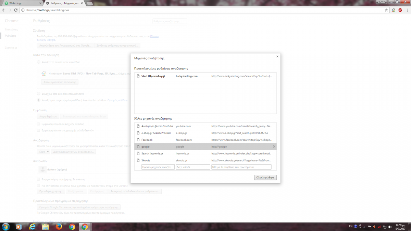The width and height of the screenshot is (411, 231).
Task: Click Σύνθετες ρυθμίσεις συγχρονισμού button
Action: (117, 46)
